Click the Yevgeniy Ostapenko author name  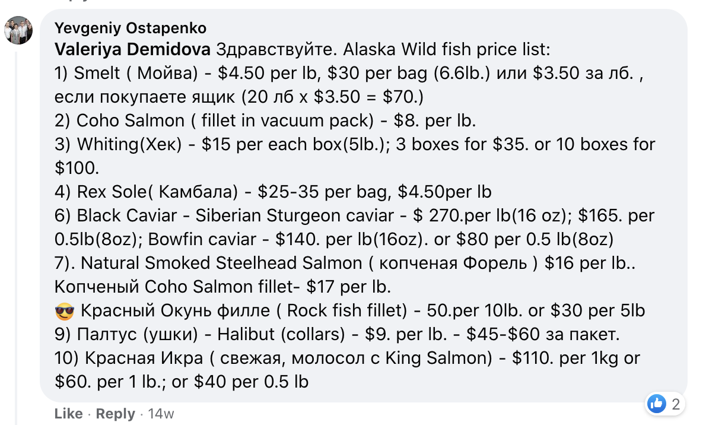tap(131, 28)
